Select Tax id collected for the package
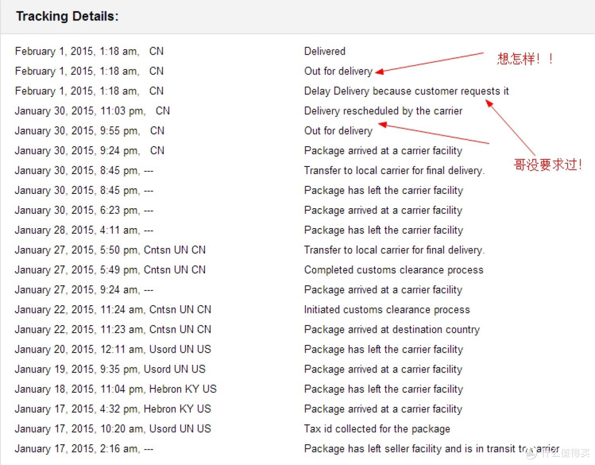The image size is (595, 465). point(377,429)
